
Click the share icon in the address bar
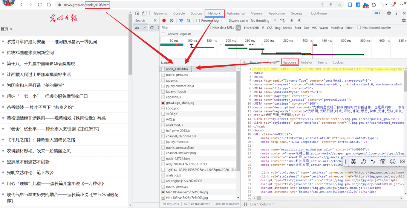click(322, 5)
